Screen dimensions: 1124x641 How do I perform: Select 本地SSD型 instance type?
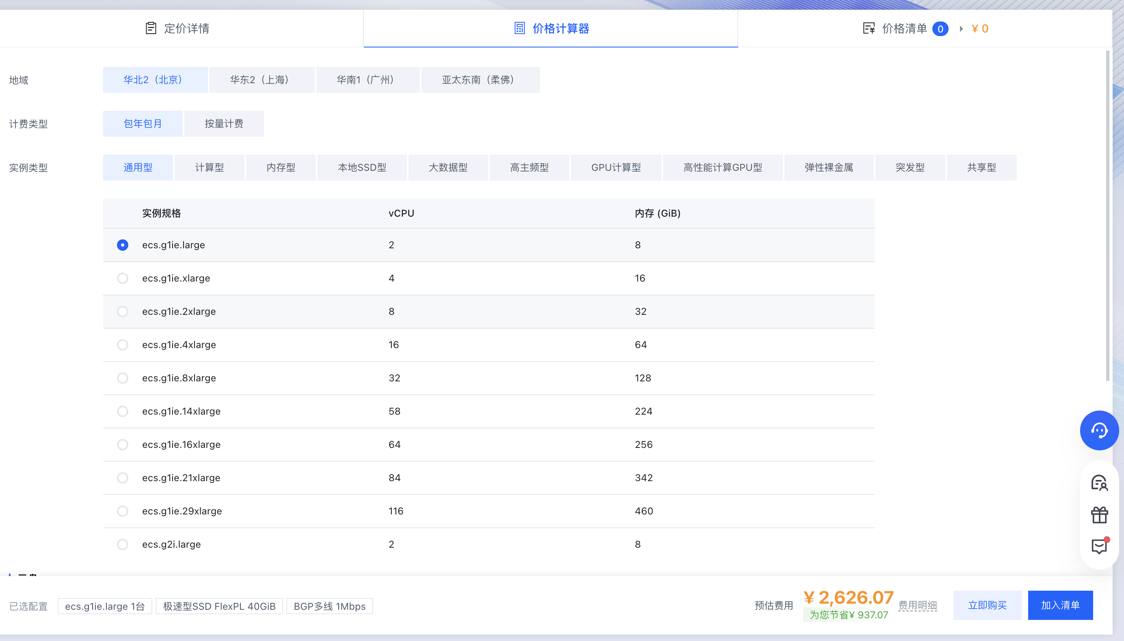coord(362,167)
